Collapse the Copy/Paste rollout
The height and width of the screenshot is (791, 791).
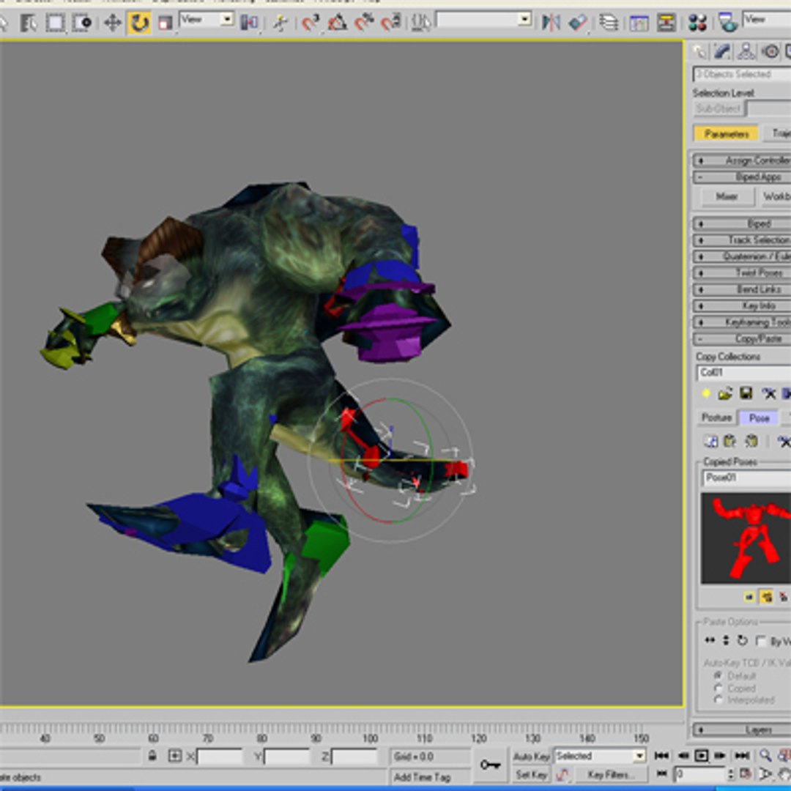click(741, 338)
